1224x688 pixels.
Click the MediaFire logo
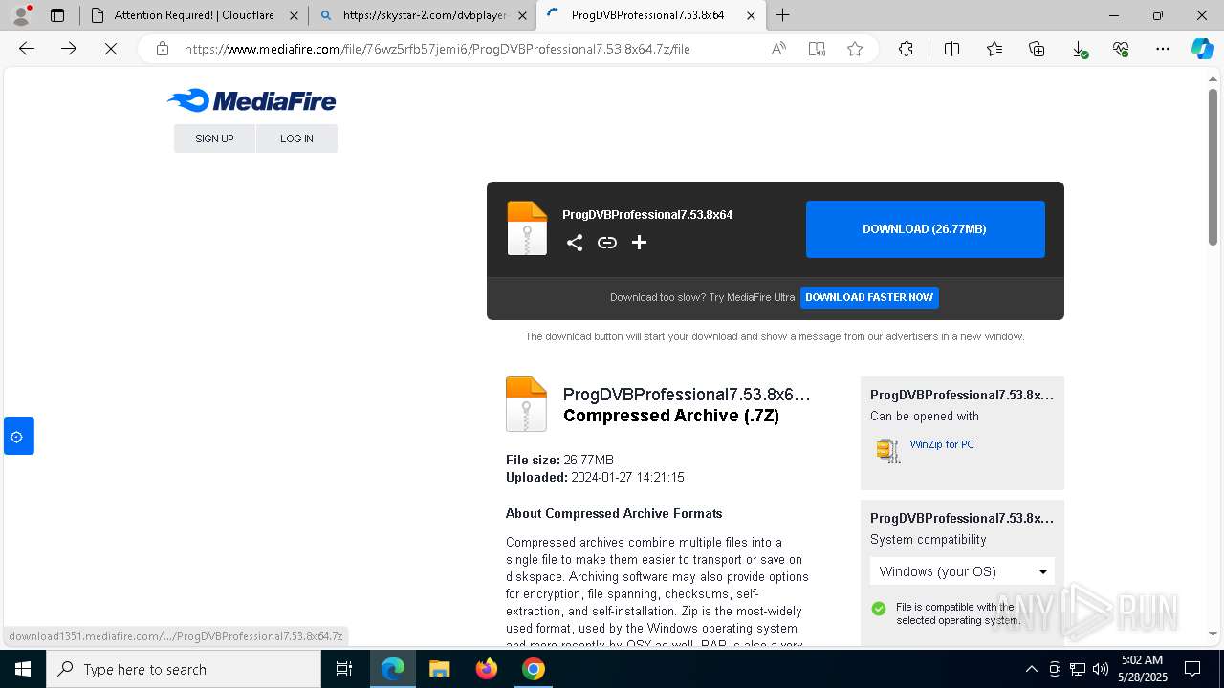point(251,100)
